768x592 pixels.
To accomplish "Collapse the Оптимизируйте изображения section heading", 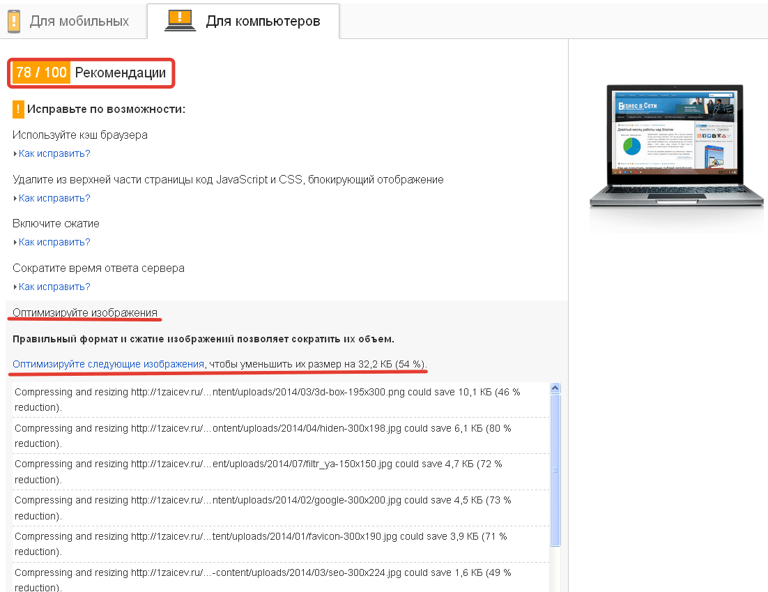I will [85, 312].
